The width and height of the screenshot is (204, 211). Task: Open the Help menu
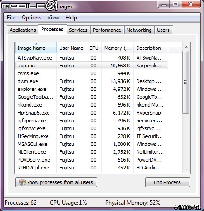[x=71, y=18]
